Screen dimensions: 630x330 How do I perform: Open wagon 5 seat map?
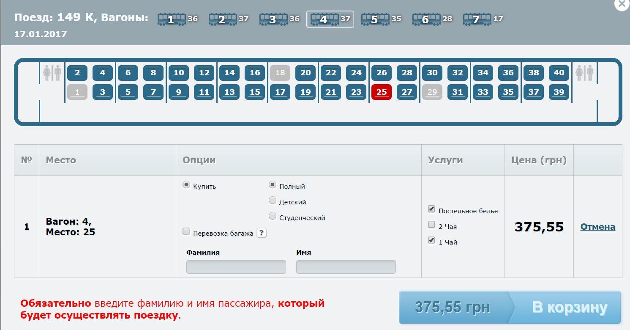pos(375,19)
